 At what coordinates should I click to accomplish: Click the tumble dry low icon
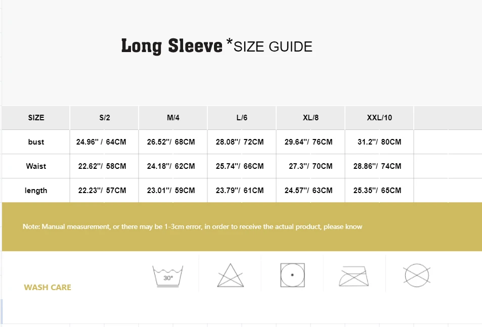point(292,275)
